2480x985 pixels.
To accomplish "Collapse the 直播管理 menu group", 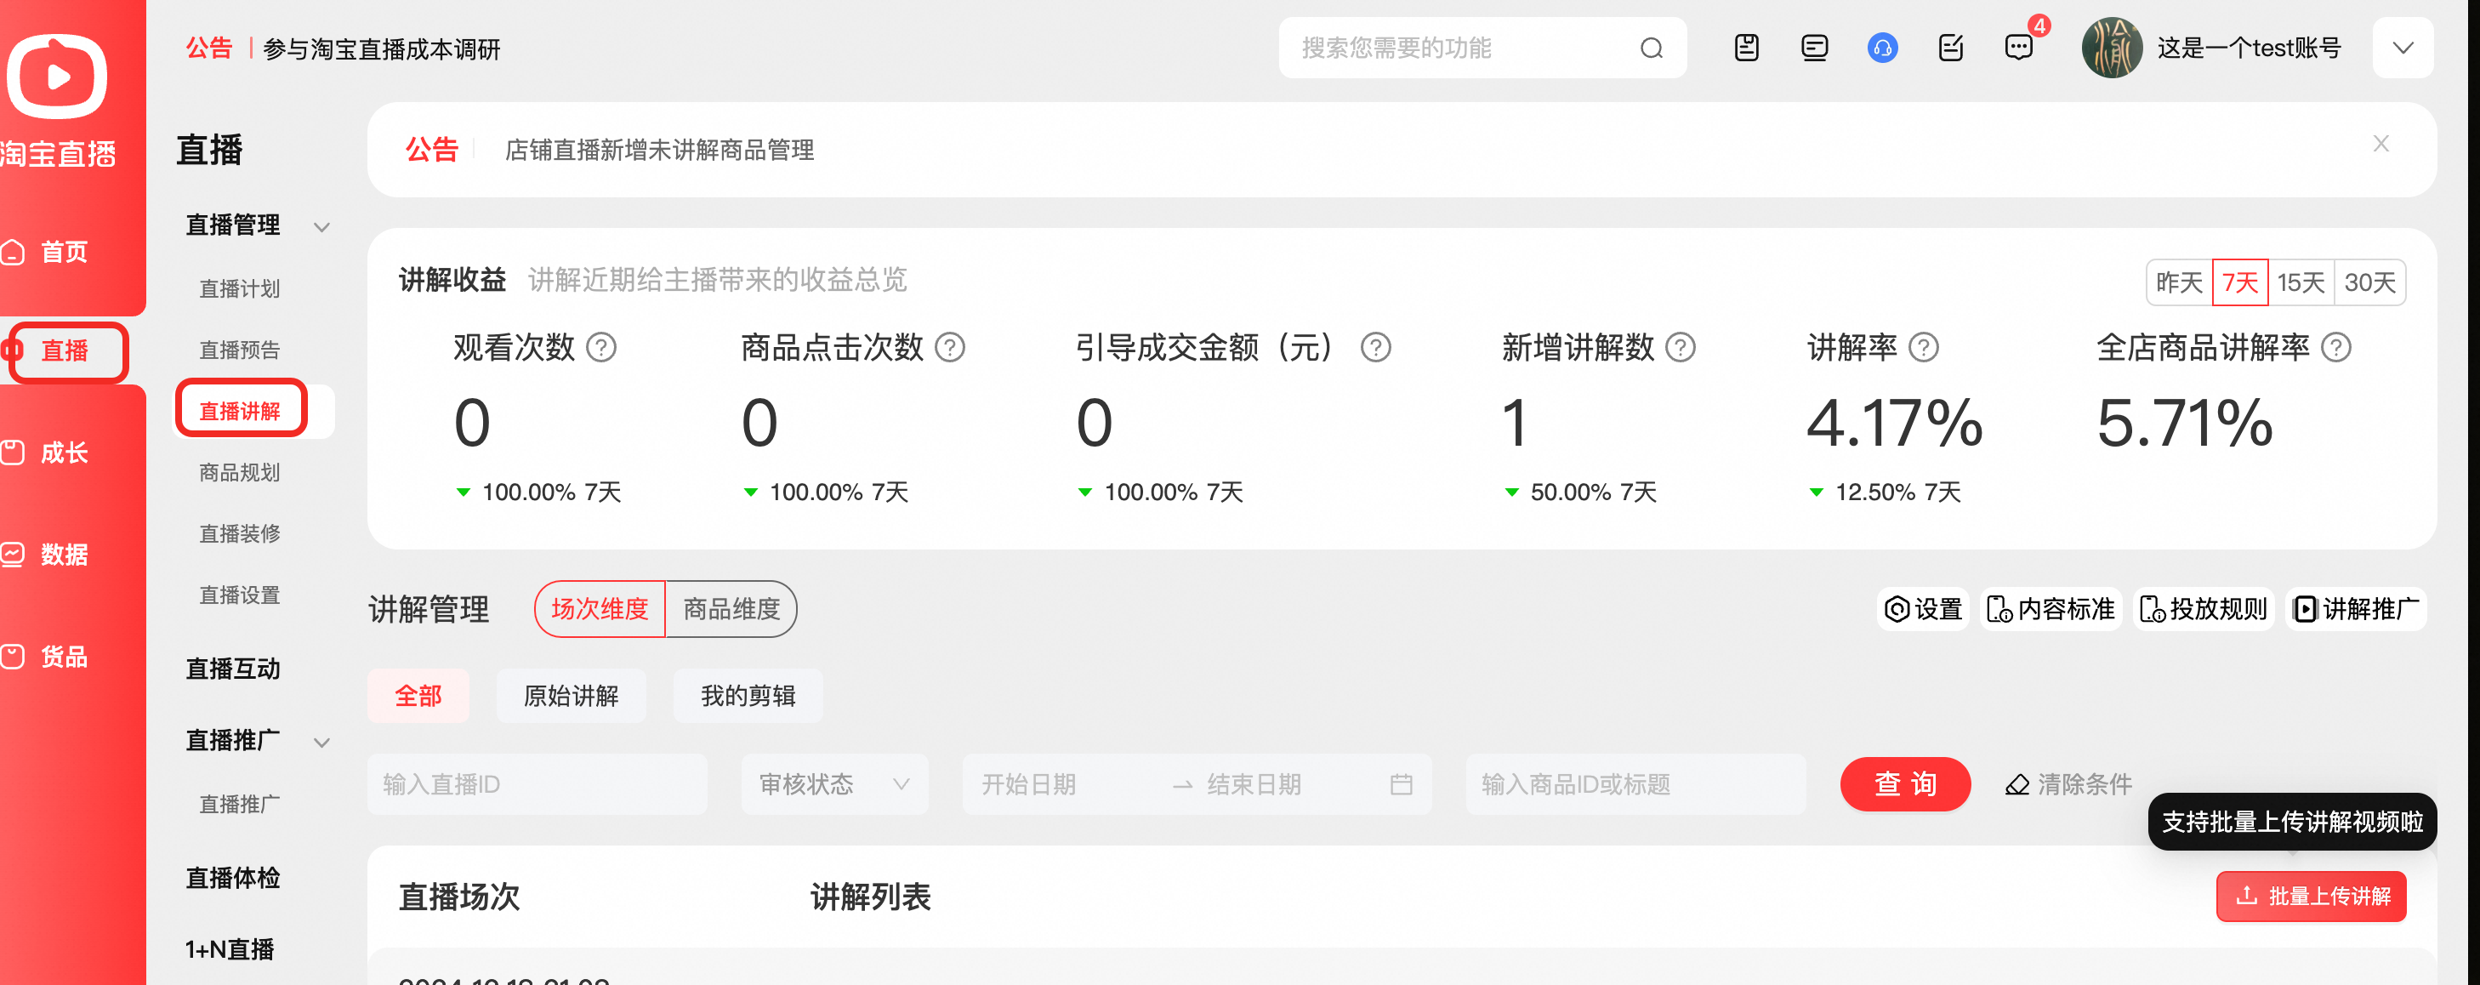I will (x=321, y=227).
